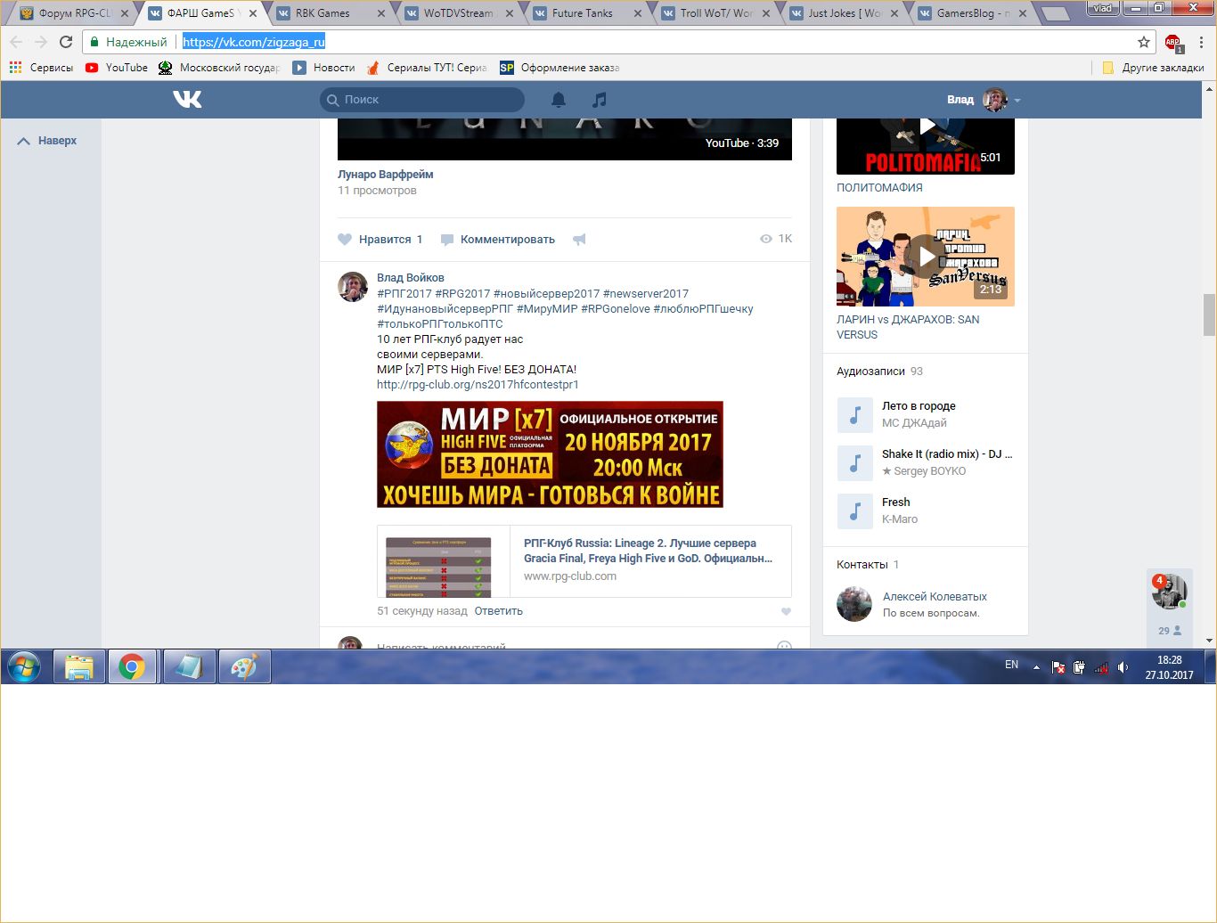Open the Лунаро Варфрейм video title
This screenshot has height=923, width=1217.
pyautogui.click(x=386, y=175)
